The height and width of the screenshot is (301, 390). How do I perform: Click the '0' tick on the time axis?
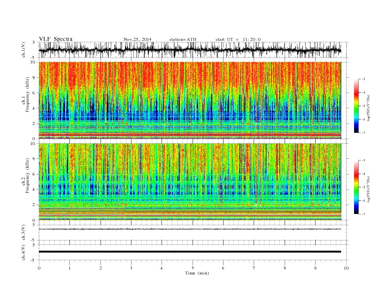pos(39,268)
